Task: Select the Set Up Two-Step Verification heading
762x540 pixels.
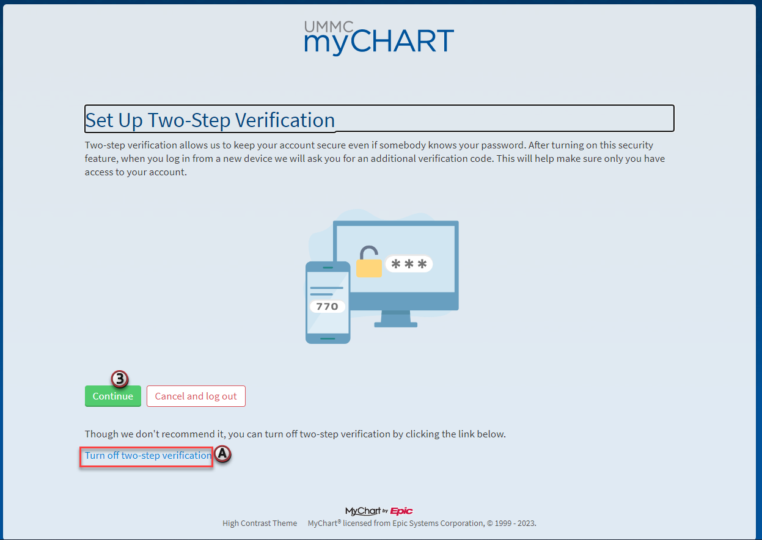Action: coord(379,119)
